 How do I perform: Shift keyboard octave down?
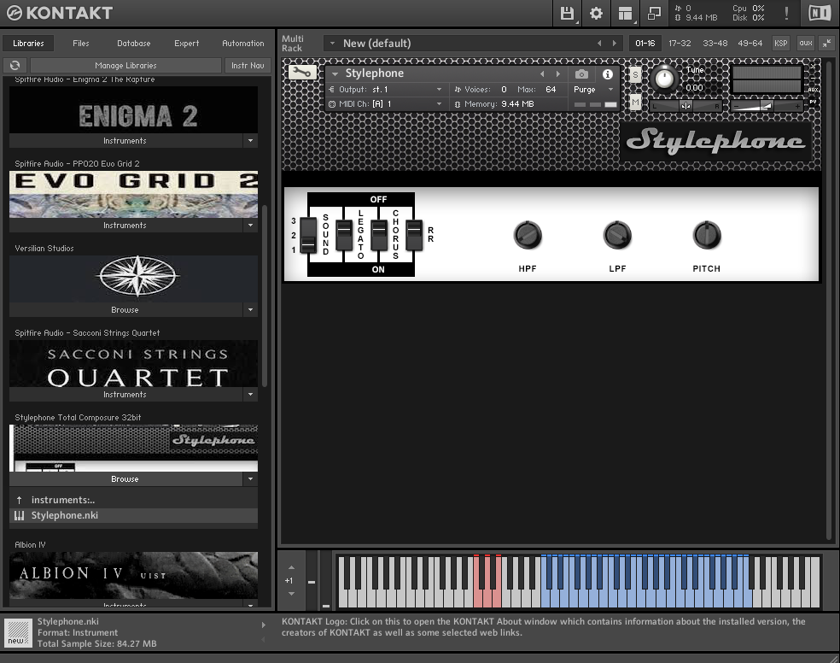pos(291,593)
